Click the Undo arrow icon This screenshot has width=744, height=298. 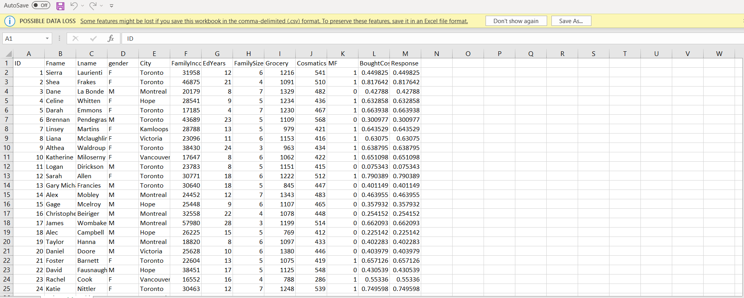(74, 5)
